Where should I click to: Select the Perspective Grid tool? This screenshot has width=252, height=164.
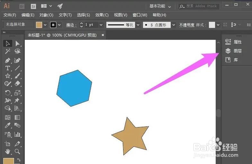tap(17, 108)
